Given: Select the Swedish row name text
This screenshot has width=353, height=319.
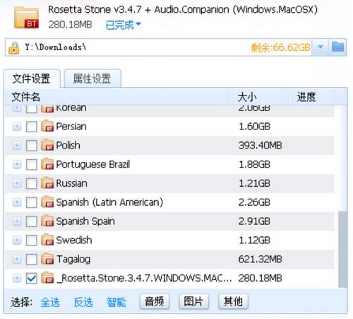Looking at the screenshot, I should pos(74,240).
